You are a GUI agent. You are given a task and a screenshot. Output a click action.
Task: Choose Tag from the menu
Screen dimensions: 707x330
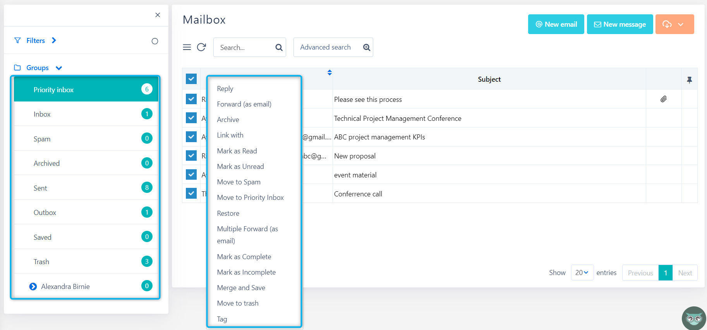coord(222,319)
